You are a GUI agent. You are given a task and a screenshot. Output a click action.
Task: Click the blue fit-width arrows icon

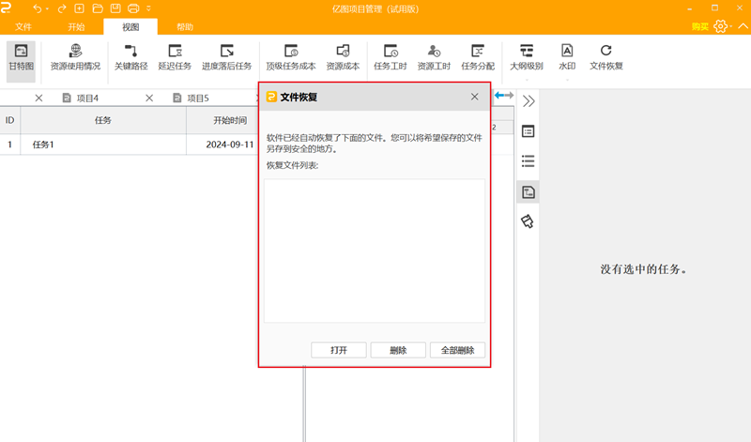[504, 96]
